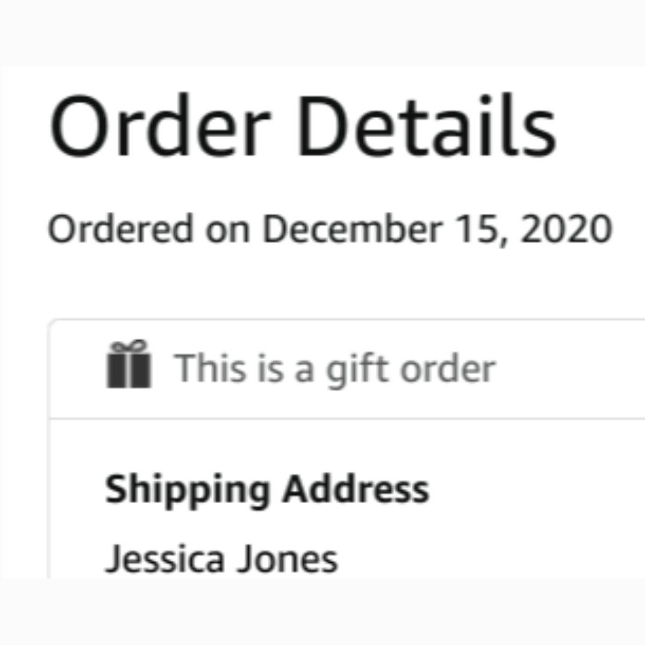645x645 pixels.
Task: Click the word 'Details' in the heading
Action: 426,126
